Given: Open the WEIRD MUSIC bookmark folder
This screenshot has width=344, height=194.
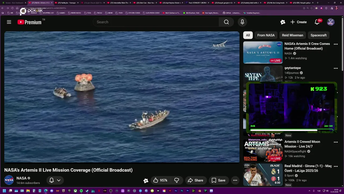Looking at the screenshot, I should (x=75, y=13).
